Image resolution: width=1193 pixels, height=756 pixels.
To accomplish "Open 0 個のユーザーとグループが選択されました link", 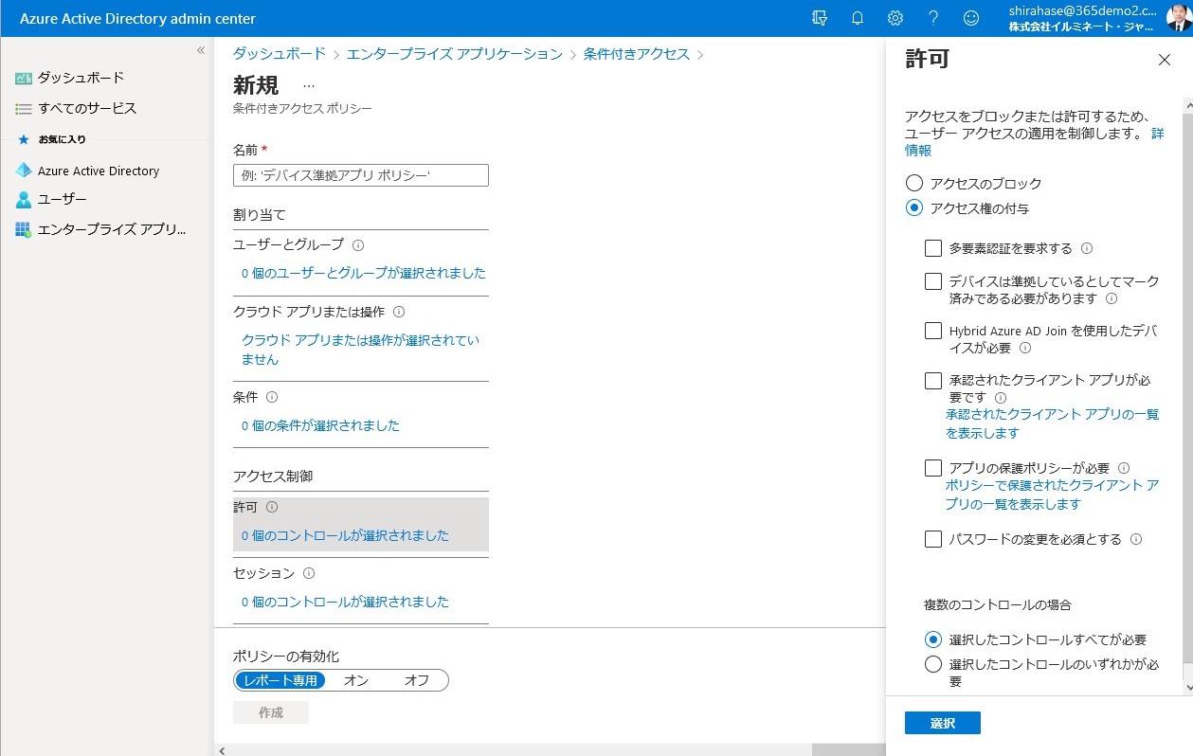I will click(364, 274).
